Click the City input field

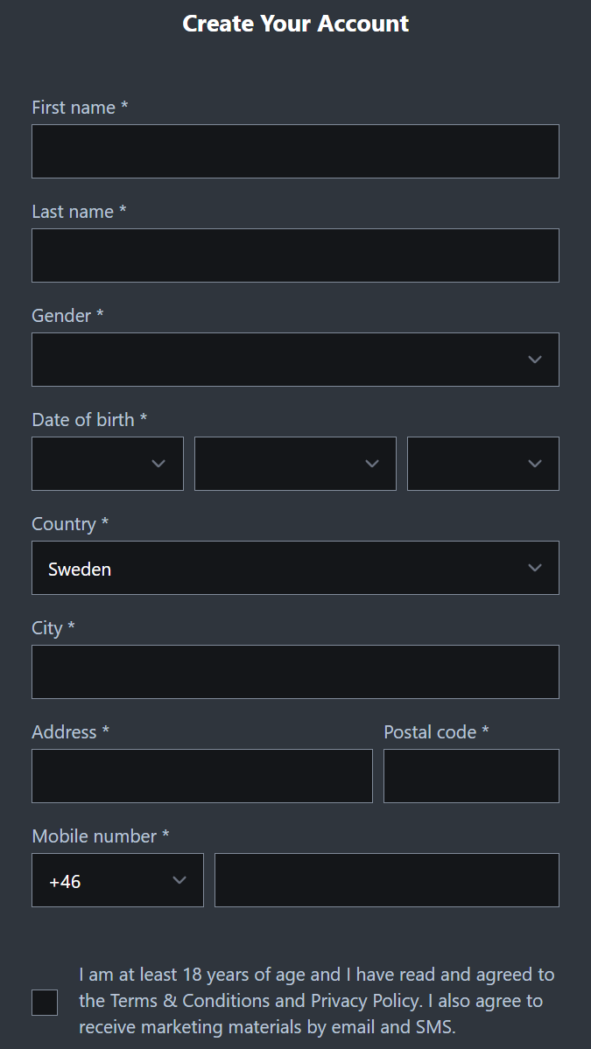pyautogui.click(x=295, y=672)
